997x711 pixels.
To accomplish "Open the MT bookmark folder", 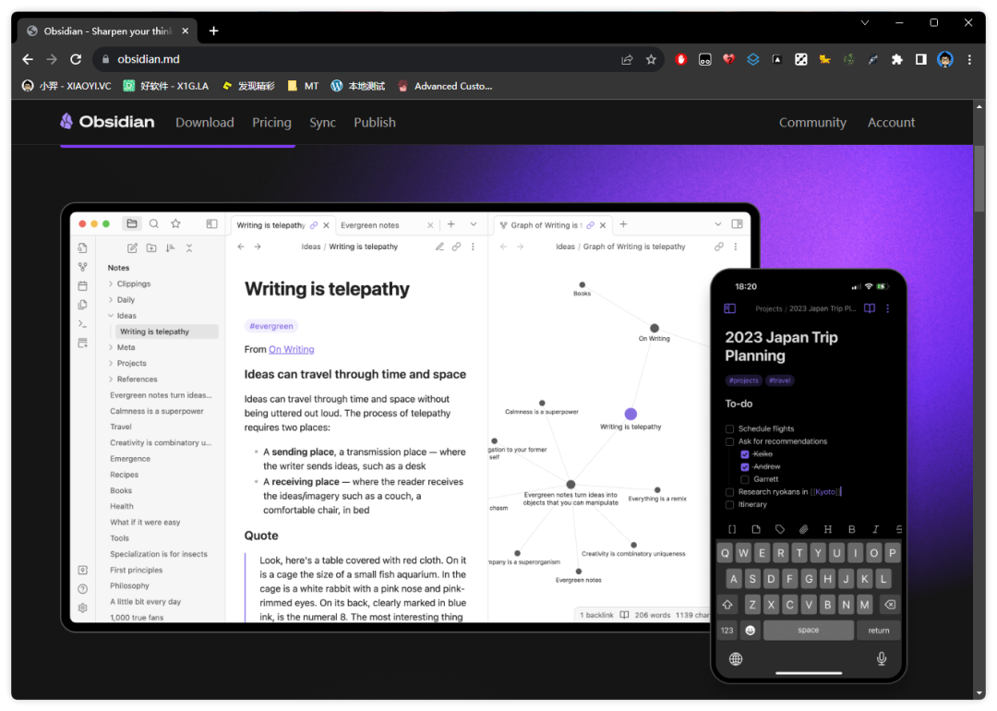I will pos(303,86).
